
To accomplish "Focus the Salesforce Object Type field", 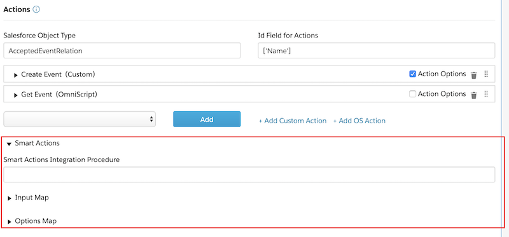I will pos(122,51).
